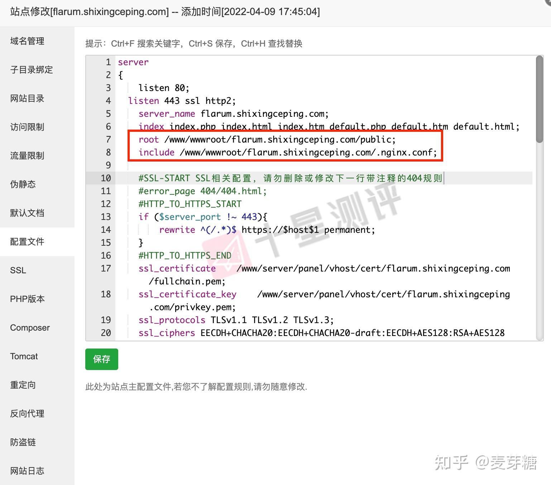The height and width of the screenshot is (485, 551).
Task: Place cursor on the server_name line
Action: pos(233,114)
